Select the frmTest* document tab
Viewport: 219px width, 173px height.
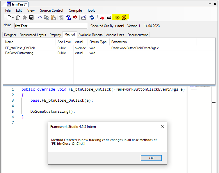(17, 4)
